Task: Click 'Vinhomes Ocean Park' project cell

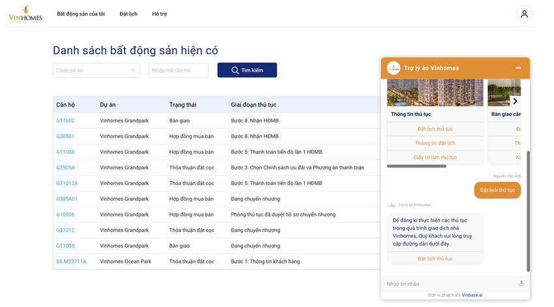Action: [x=125, y=261]
